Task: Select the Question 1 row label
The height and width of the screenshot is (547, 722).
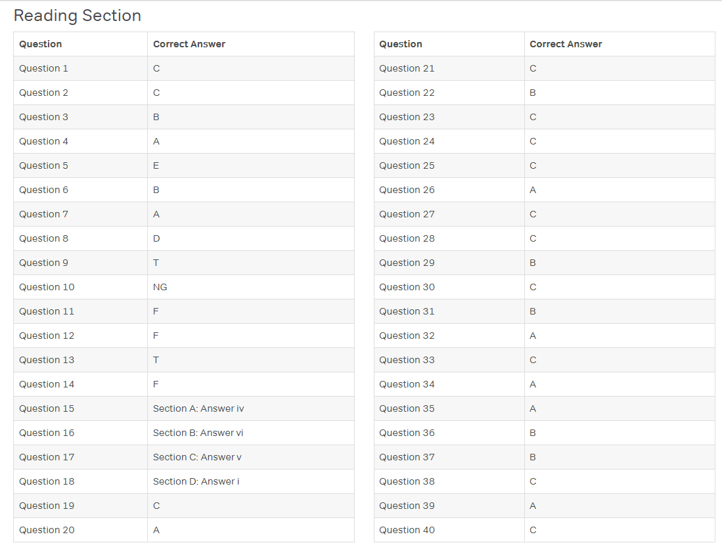Action: (x=43, y=68)
